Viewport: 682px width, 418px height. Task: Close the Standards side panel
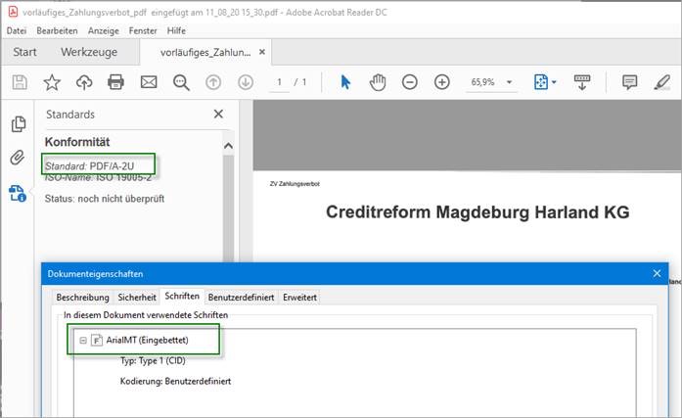point(218,114)
